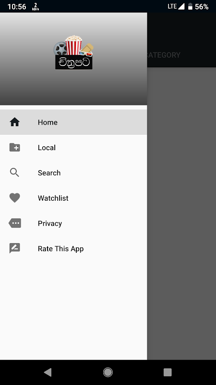The image size is (216, 385).
Task: Tap the Search magnifier icon
Action: coord(14,173)
